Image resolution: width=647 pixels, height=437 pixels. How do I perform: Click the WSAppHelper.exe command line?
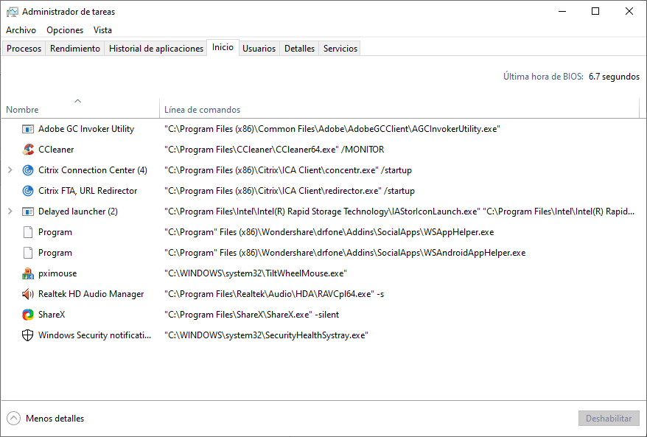click(x=329, y=232)
